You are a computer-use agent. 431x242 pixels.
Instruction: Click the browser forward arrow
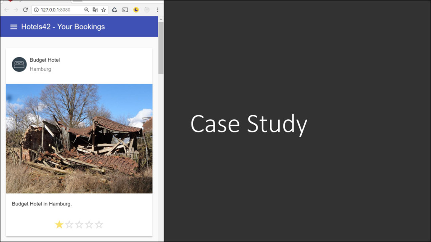tap(16, 10)
